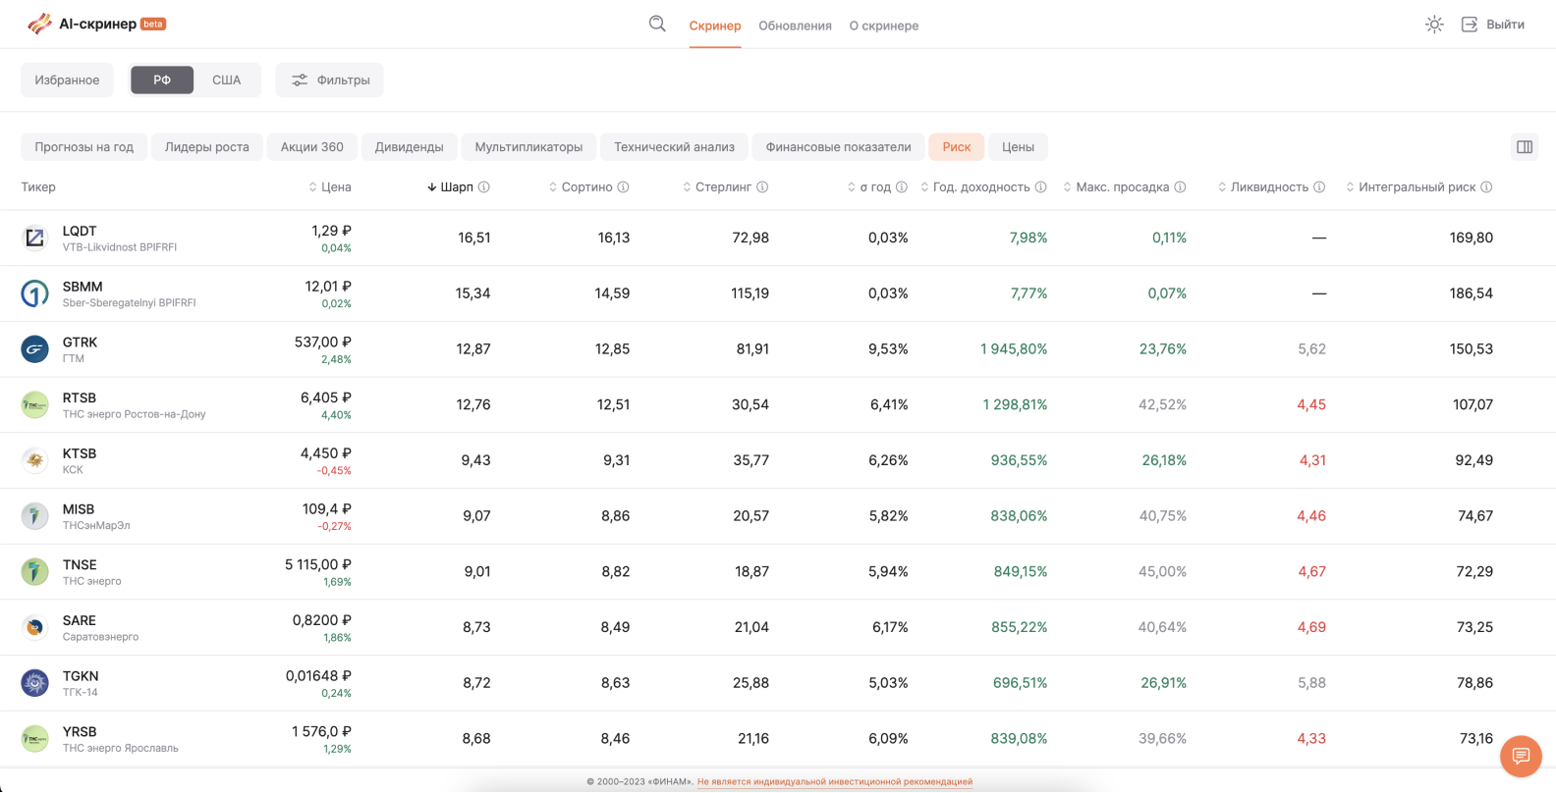The height and width of the screenshot is (793, 1556).
Task: Show info tooltip for Шарп column
Action: (484, 187)
